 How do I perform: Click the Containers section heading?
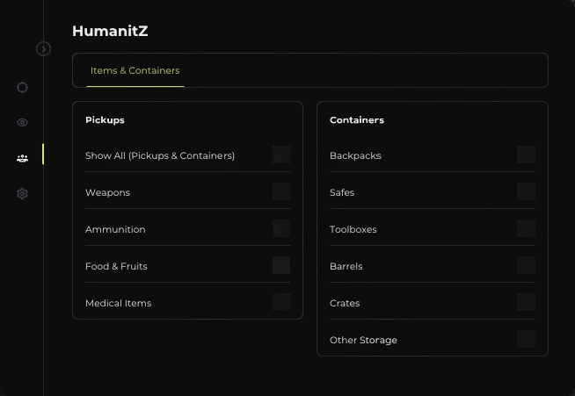coord(357,120)
